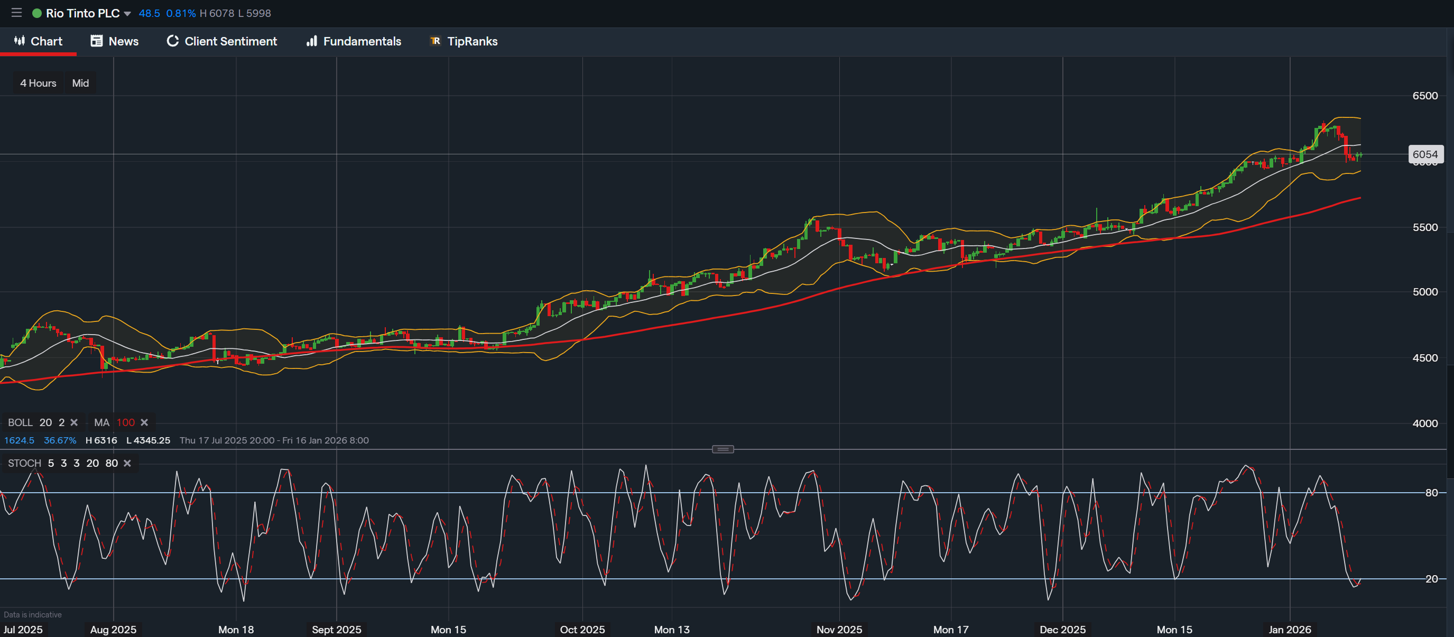Image resolution: width=1454 pixels, height=637 pixels.
Task: Click the 48.5 price change value
Action: pyautogui.click(x=149, y=13)
